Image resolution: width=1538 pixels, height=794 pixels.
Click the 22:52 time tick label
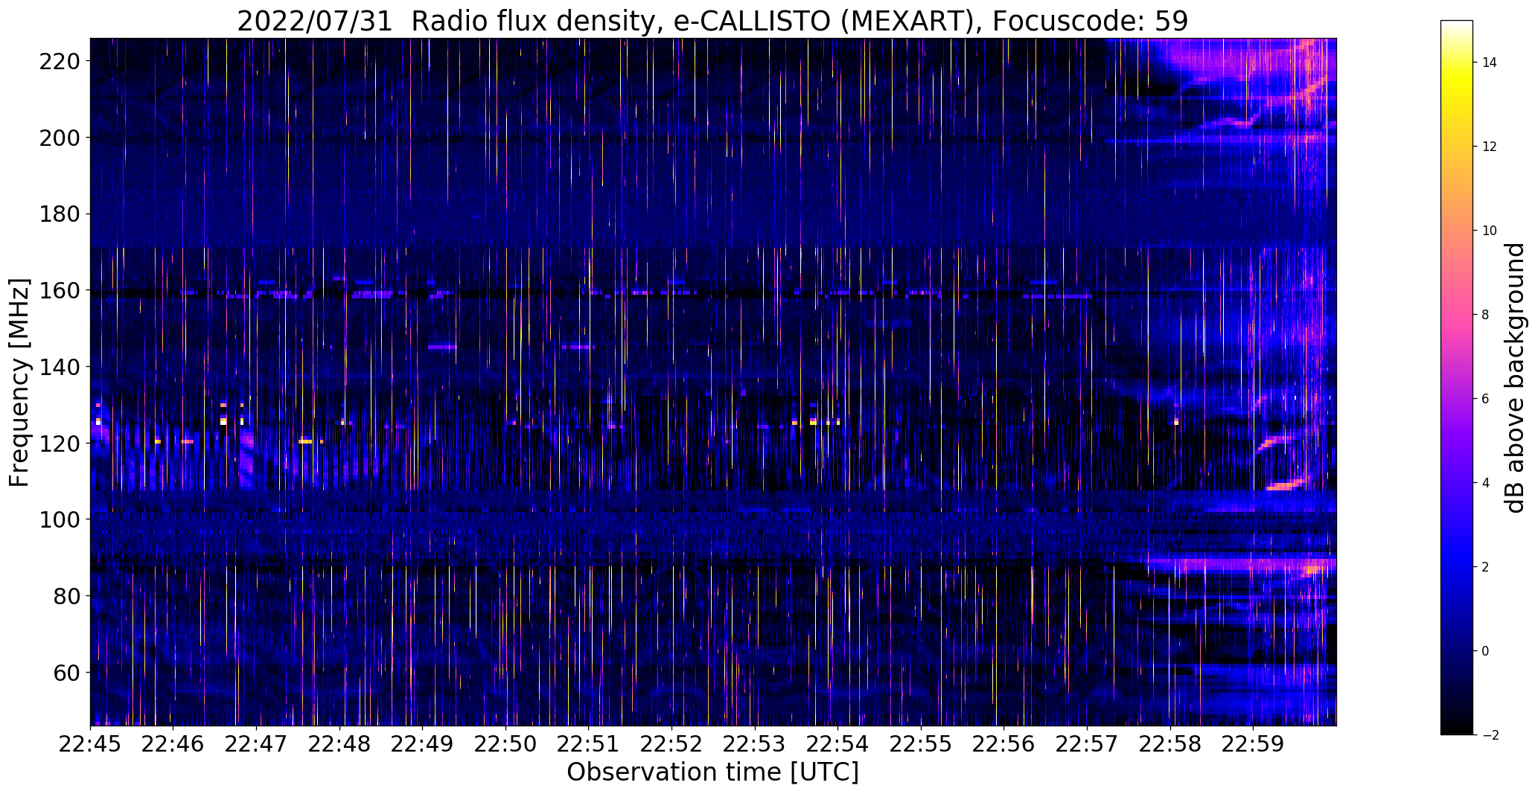[671, 743]
